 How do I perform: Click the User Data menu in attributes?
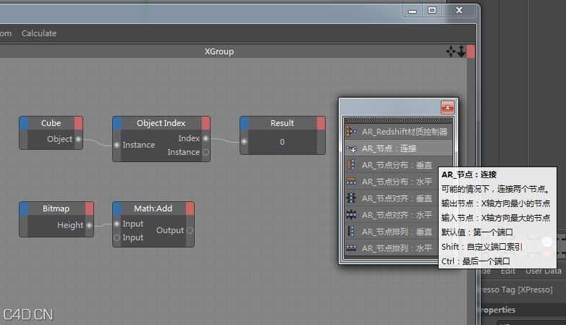point(544,271)
